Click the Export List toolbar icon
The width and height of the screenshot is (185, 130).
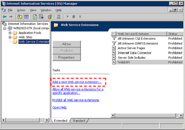(41, 17)
